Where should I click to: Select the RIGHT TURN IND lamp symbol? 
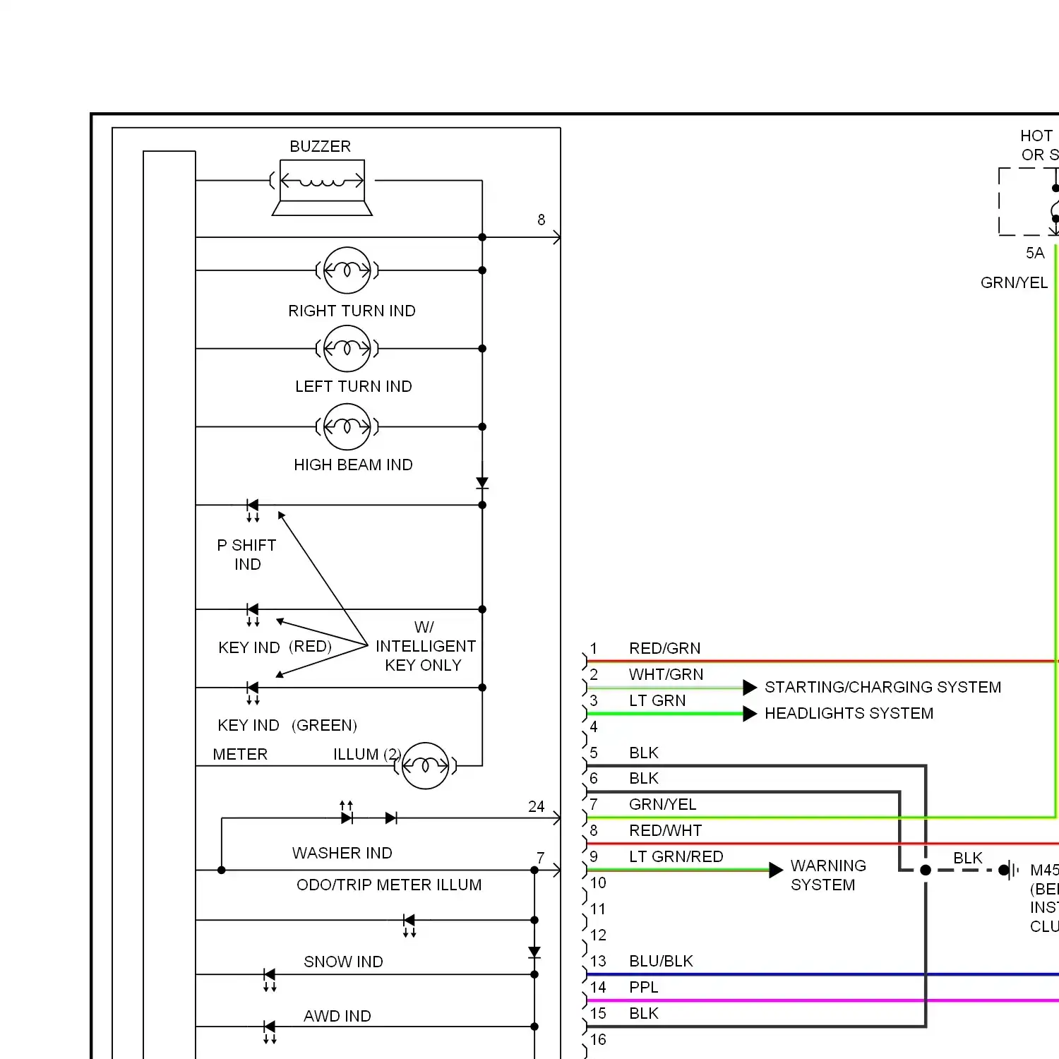pyautogui.click(x=347, y=270)
